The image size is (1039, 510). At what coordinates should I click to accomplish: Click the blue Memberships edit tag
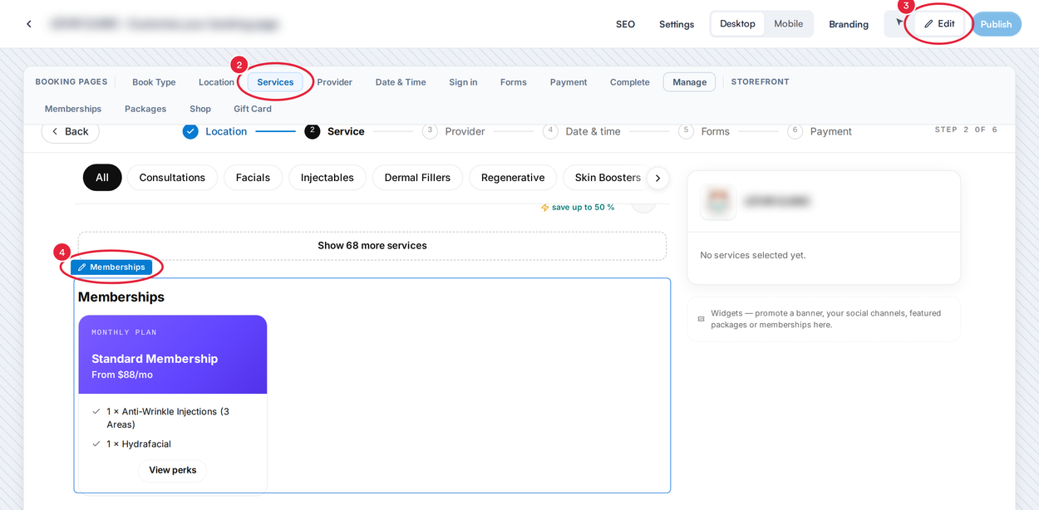click(x=111, y=267)
